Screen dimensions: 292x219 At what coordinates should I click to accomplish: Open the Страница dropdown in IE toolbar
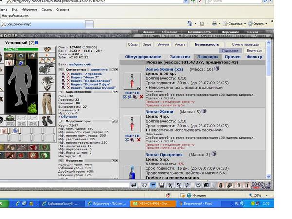(x=235, y=24)
